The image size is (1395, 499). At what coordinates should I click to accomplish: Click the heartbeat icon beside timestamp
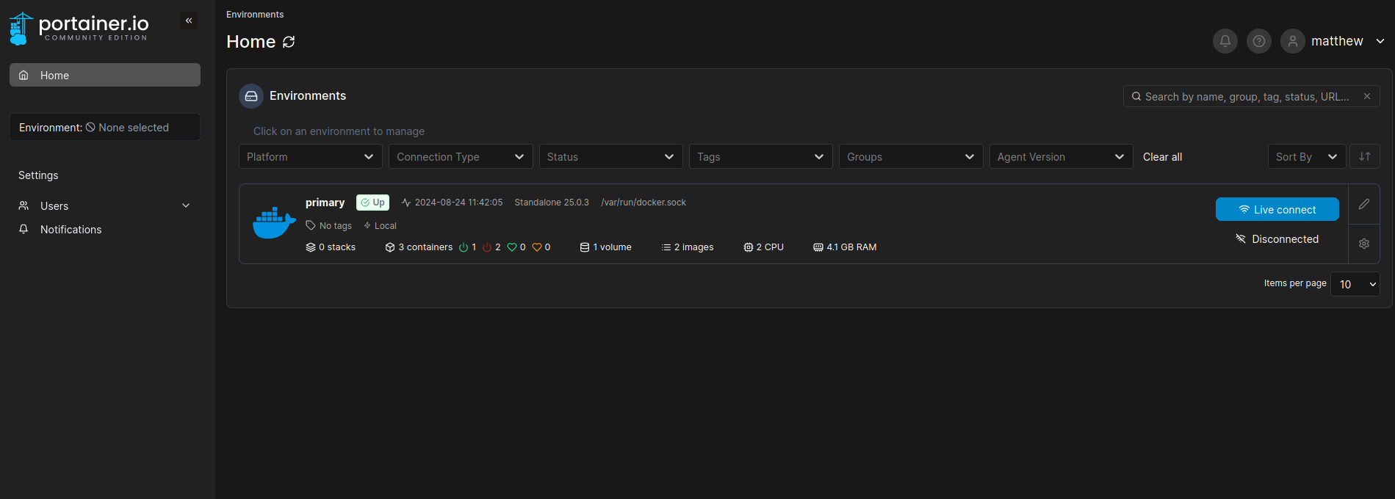(406, 203)
